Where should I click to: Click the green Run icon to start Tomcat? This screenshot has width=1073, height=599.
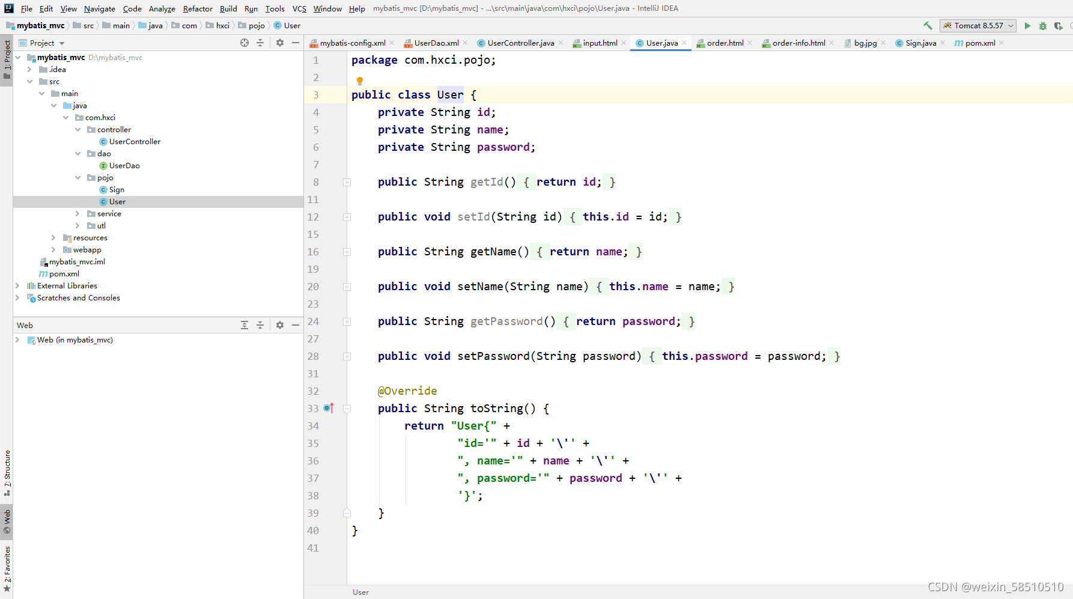[1027, 26]
